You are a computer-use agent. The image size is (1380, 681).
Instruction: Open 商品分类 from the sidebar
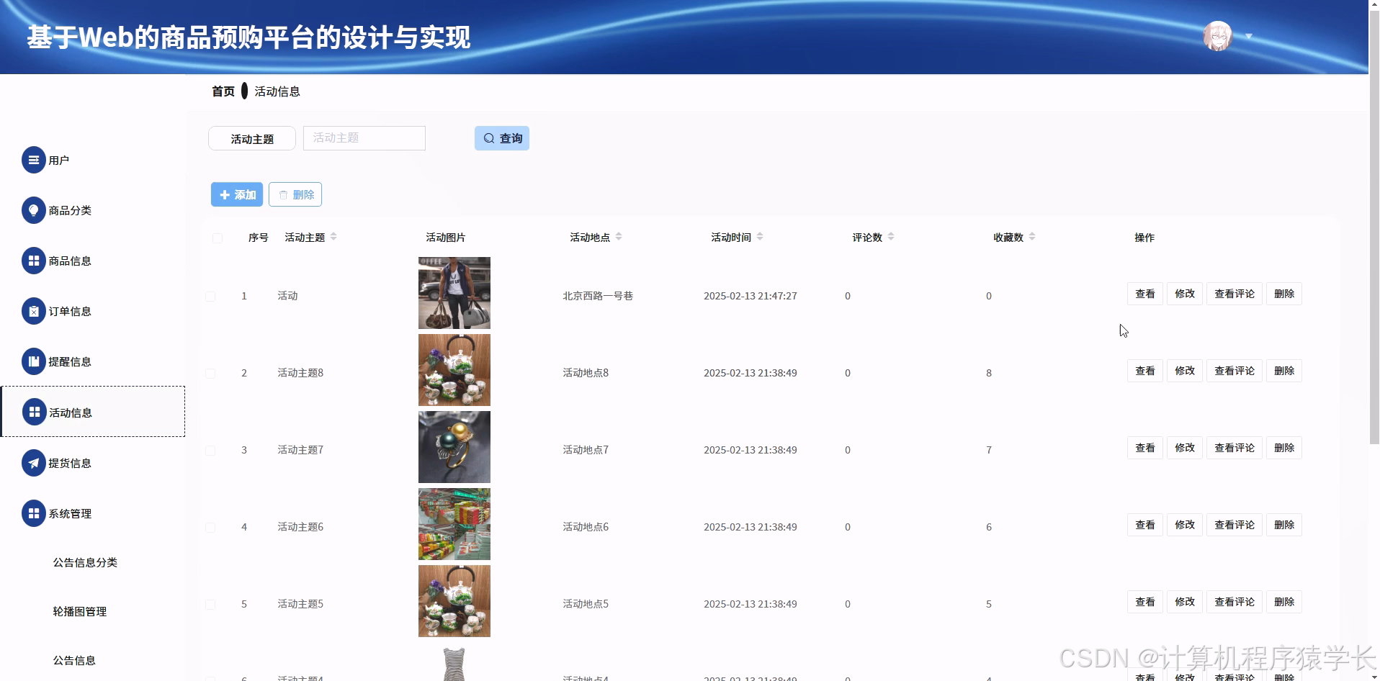click(x=34, y=209)
